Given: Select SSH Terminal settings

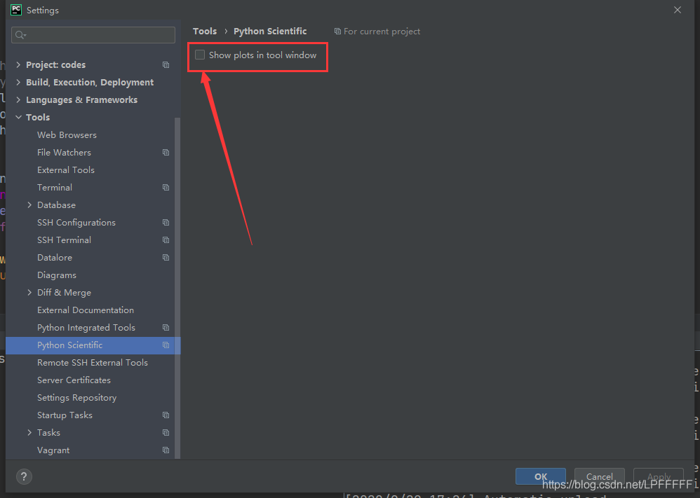Looking at the screenshot, I should click(65, 240).
